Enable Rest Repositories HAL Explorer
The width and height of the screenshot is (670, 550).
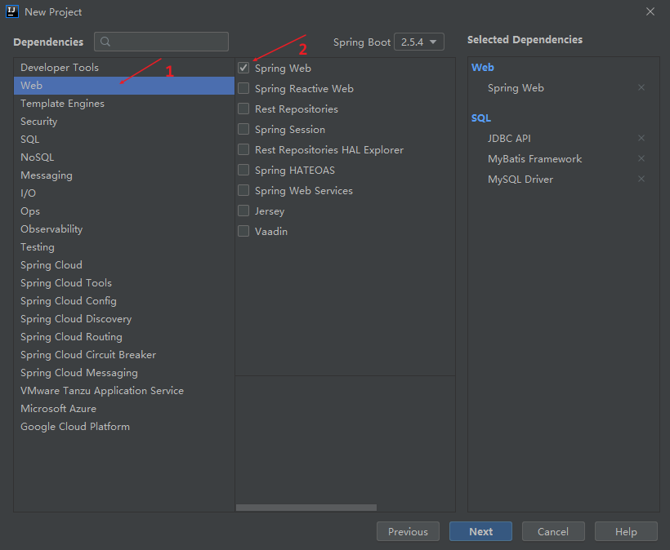(243, 149)
